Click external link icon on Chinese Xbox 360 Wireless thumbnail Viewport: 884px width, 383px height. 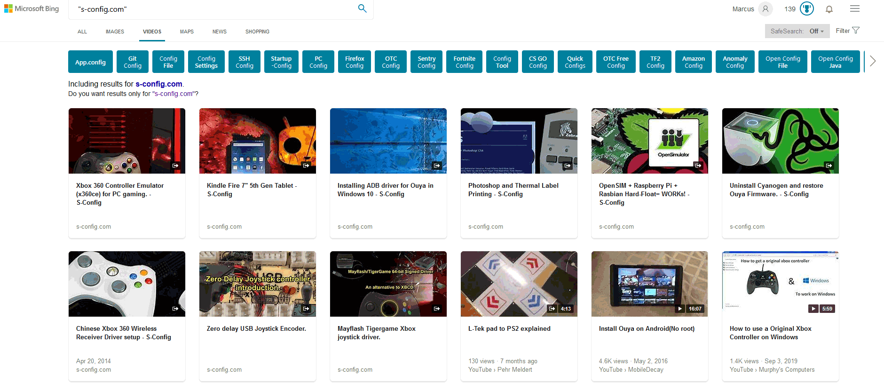coord(175,309)
